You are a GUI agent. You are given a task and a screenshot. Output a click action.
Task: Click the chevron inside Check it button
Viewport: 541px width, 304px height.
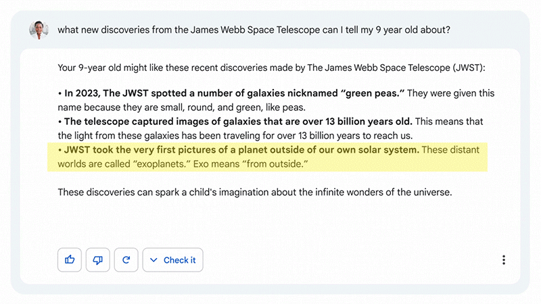pos(154,260)
